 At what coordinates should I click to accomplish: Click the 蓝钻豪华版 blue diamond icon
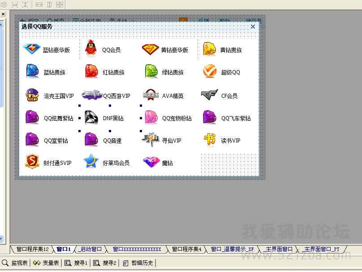coord(32,49)
